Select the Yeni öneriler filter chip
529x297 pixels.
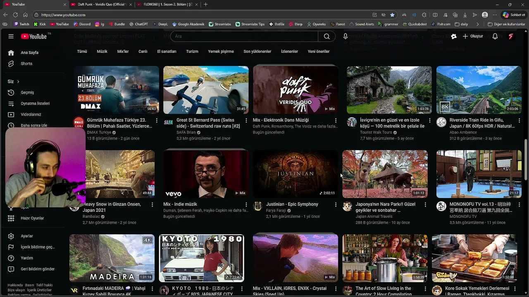(x=319, y=52)
